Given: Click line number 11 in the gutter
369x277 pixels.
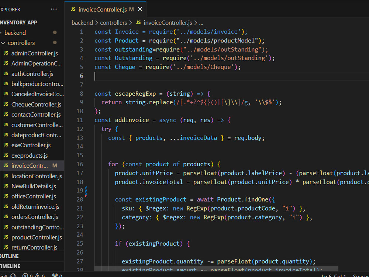Looking at the screenshot, I should 80,120.
